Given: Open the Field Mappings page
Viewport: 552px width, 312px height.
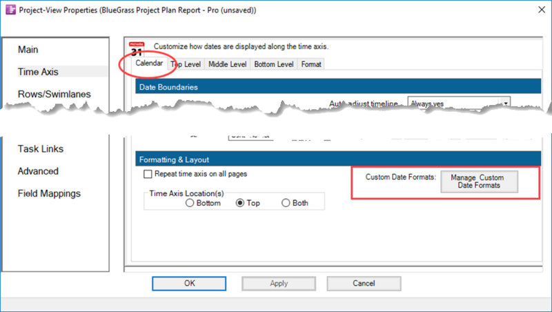Looking at the screenshot, I should coord(49,193).
